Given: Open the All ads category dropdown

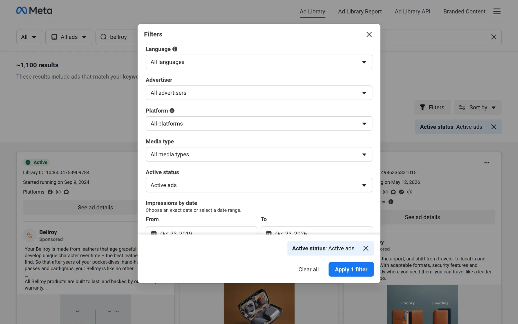Looking at the screenshot, I should pos(69,37).
